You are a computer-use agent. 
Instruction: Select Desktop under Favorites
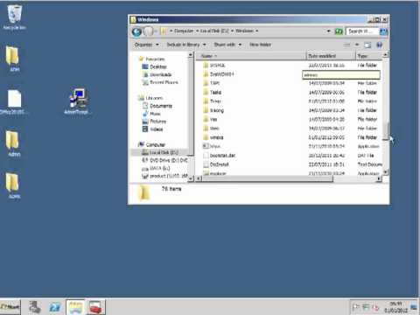[x=158, y=66]
